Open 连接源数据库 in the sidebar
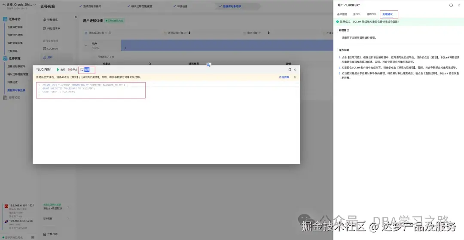This screenshot has width=464, height=240. click(15, 27)
